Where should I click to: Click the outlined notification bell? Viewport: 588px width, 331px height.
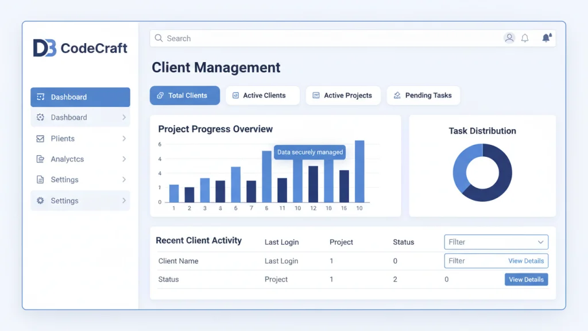pos(525,38)
